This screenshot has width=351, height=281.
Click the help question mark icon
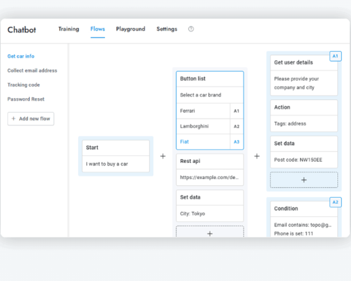[x=191, y=29]
